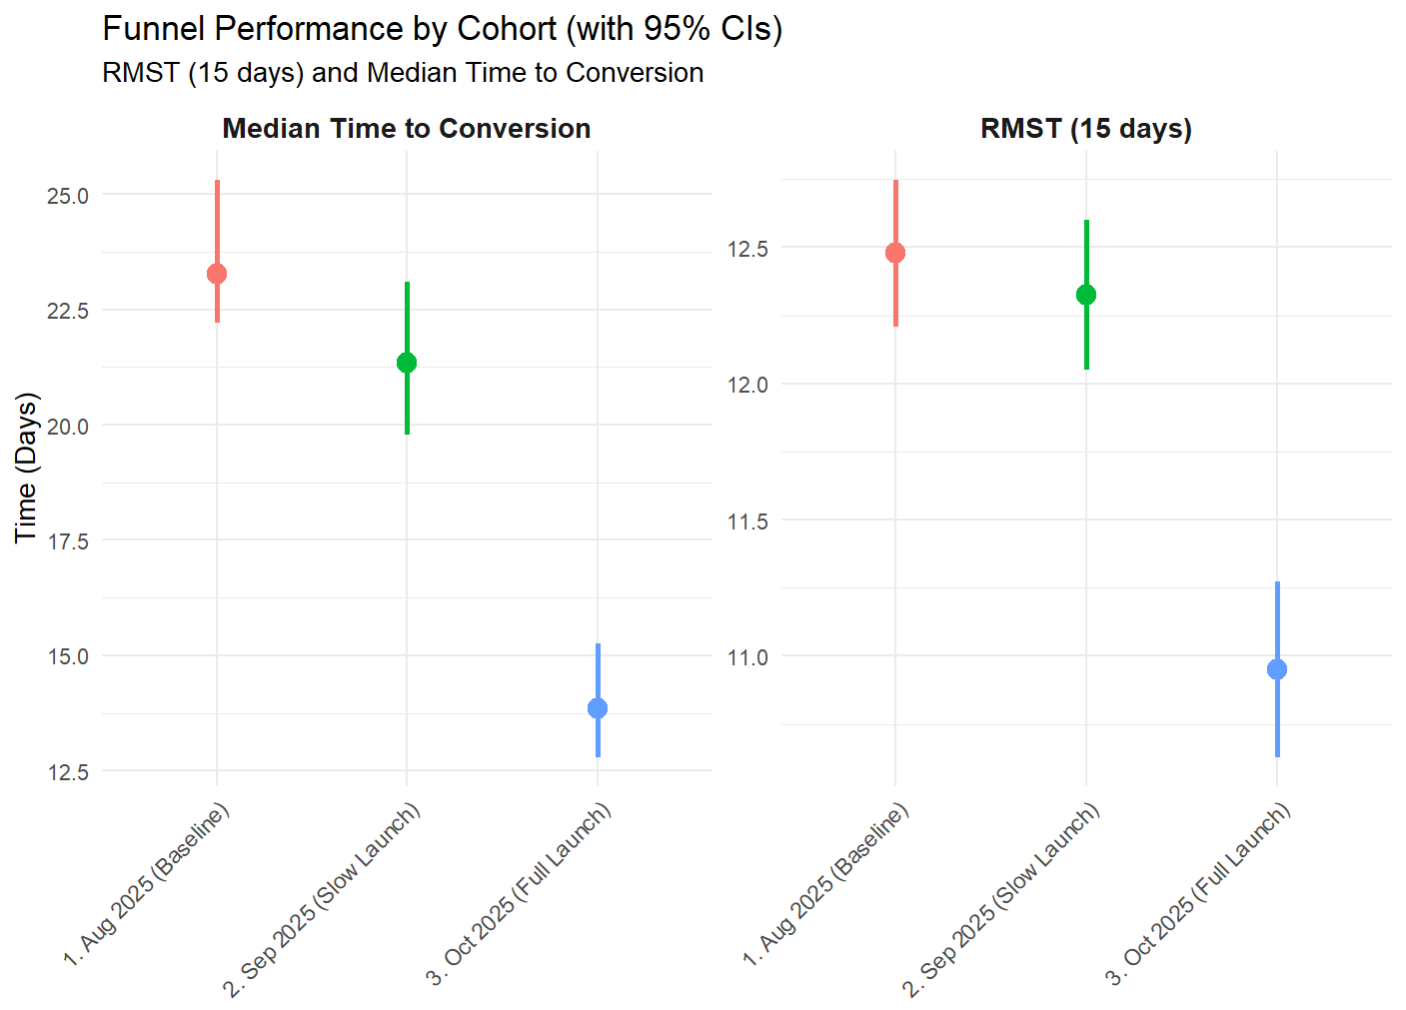1406x1010 pixels.
Task: Click the chart subtitle about RMST and Median
Action: [x=403, y=73]
